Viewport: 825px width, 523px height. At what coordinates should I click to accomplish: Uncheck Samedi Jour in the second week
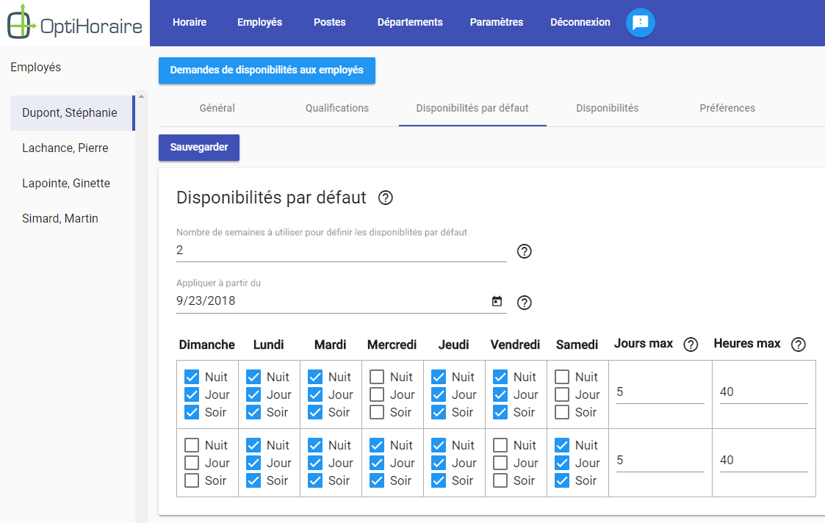[562, 463]
